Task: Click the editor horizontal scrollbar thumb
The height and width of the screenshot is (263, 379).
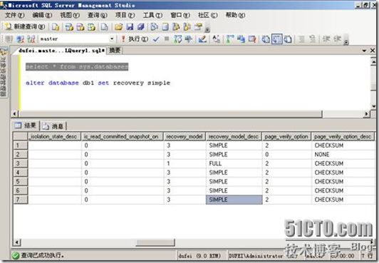Action: point(171,113)
